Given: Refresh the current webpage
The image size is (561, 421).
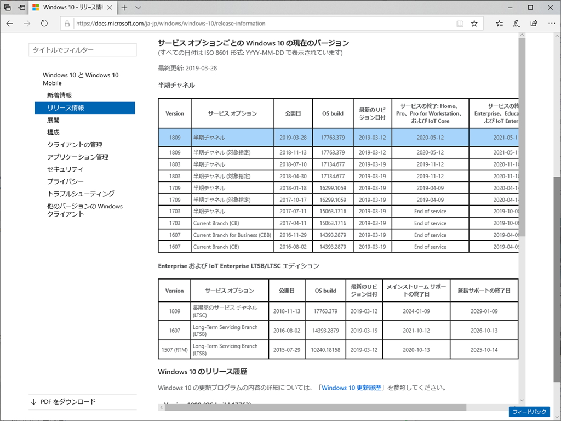Looking at the screenshot, I should point(44,24).
